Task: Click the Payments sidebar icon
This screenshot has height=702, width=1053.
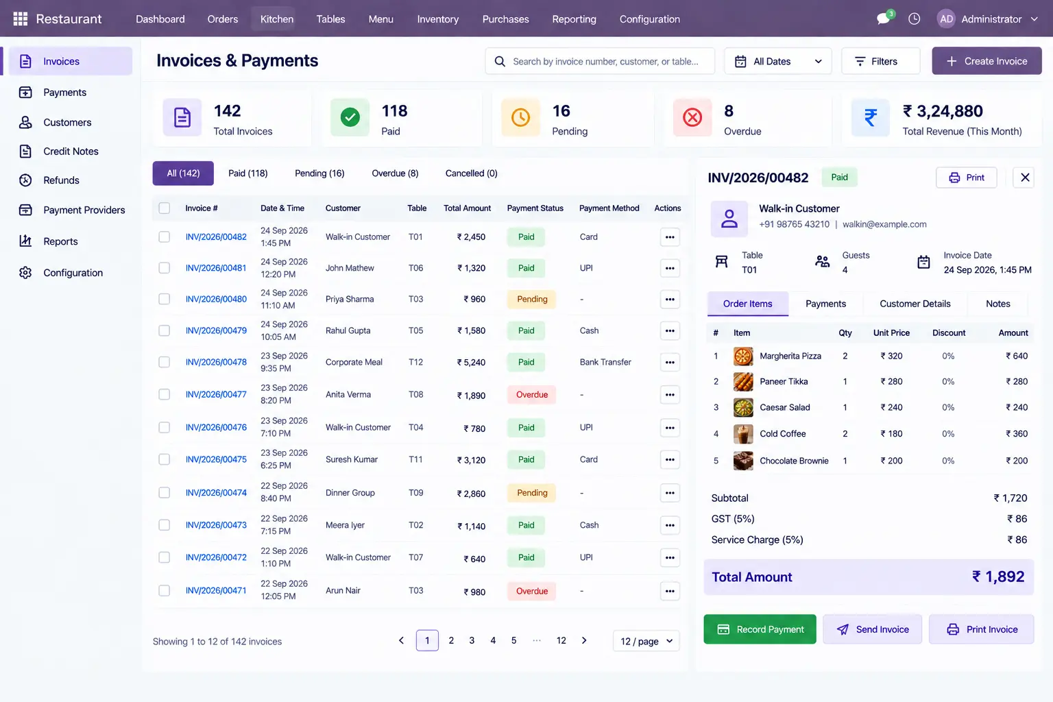Action: click(25, 92)
